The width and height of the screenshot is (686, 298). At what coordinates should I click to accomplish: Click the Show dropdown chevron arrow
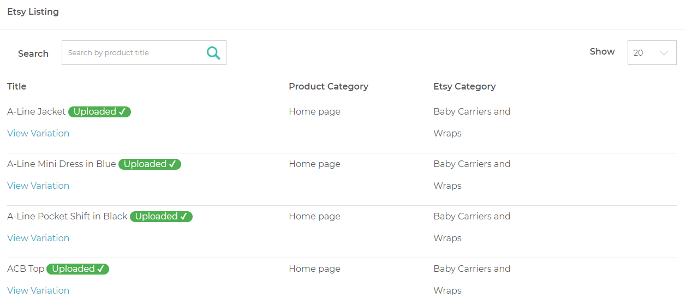coord(664,53)
